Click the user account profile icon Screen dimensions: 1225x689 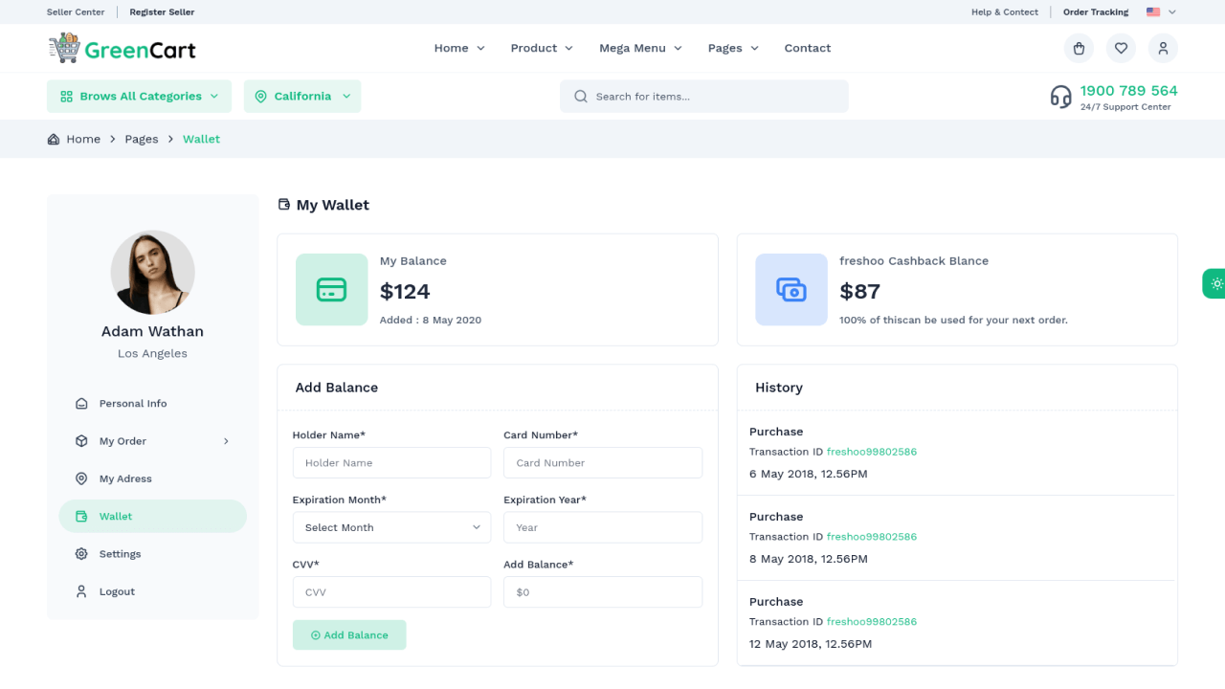[1163, 48]
